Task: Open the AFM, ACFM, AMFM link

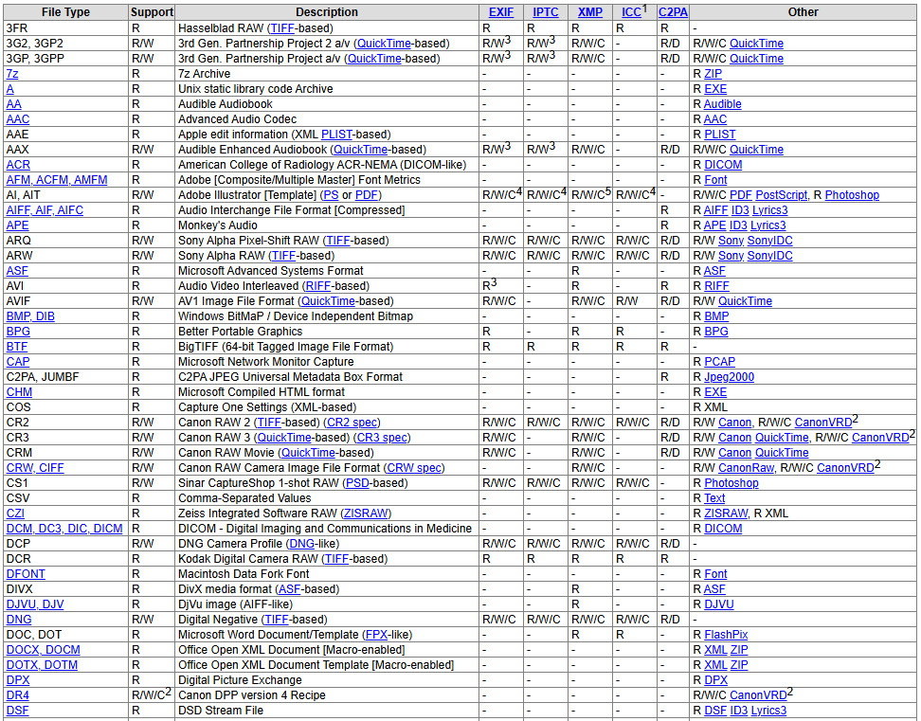Action: pyautogui.click(x=57, y=180)
